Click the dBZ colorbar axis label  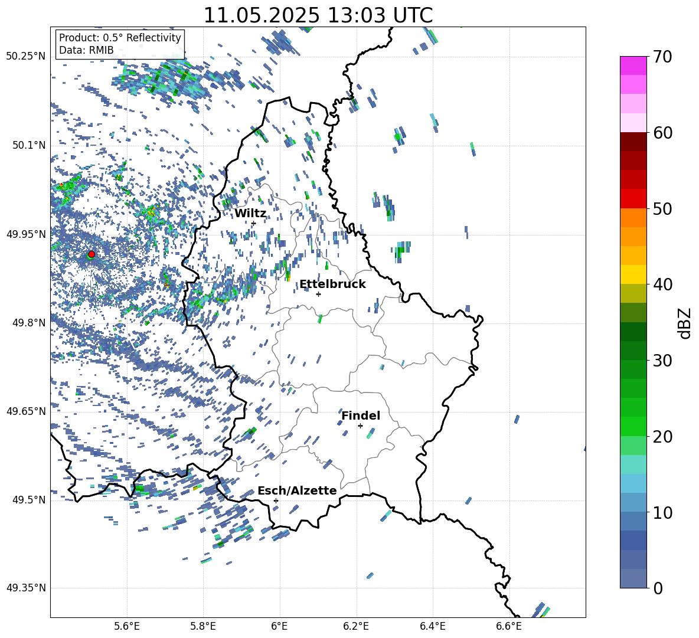(684, 323)
